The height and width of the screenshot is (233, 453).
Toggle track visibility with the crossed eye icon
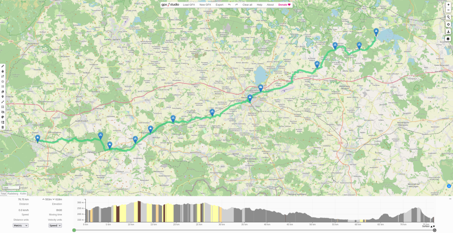point(3,112)
